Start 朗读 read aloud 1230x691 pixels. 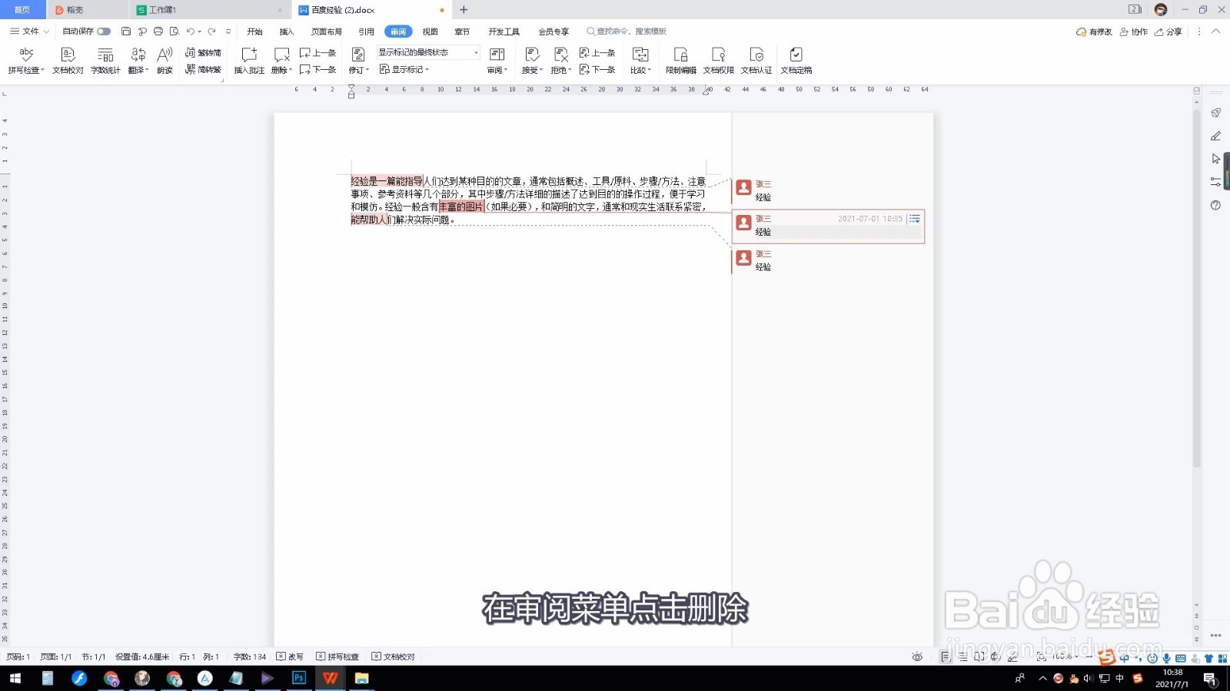[x=164, y=60]
